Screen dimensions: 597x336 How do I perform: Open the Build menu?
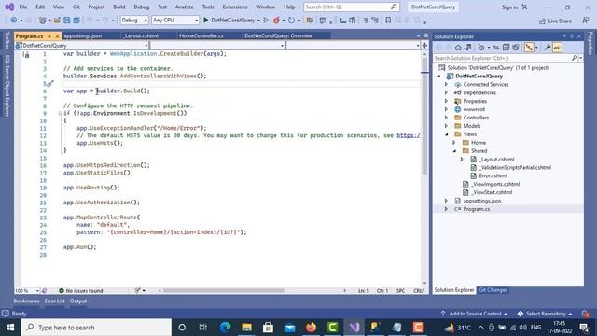coord(119,7)
